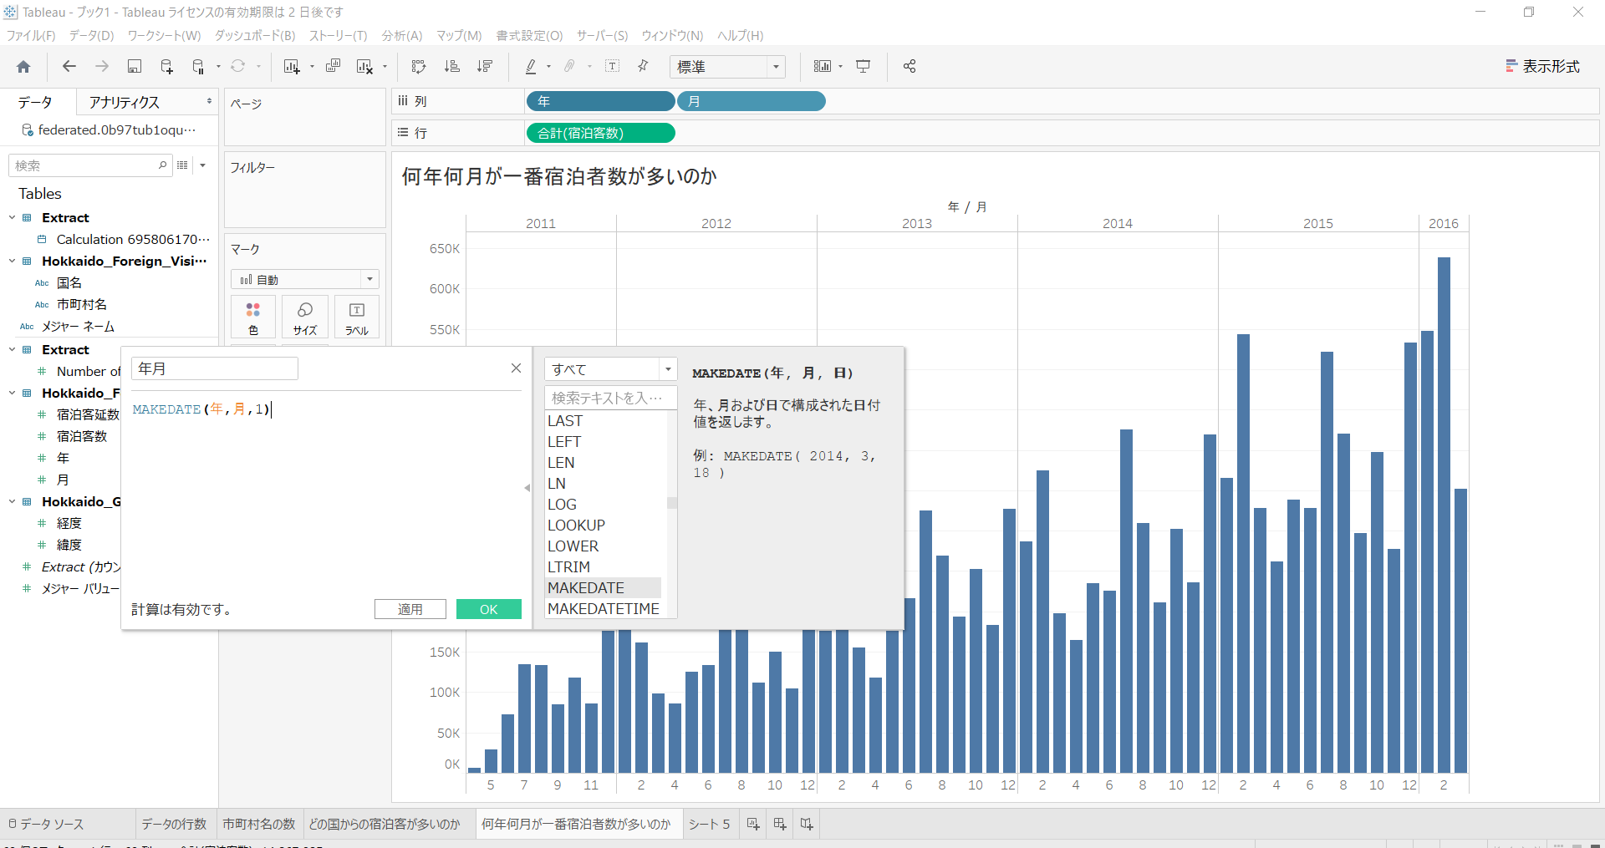Click the 適用 (apply) button
This screenshot has height=848, width=1605.
click(x=410, y=610)
